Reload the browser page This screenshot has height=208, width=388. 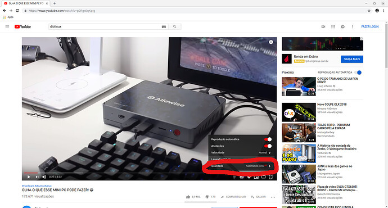pos(17,11)
